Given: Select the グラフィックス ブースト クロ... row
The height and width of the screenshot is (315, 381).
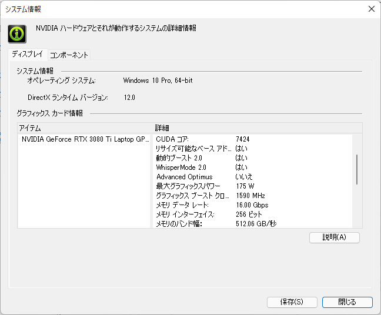Looking at the screenshot, I should point(252,196).
